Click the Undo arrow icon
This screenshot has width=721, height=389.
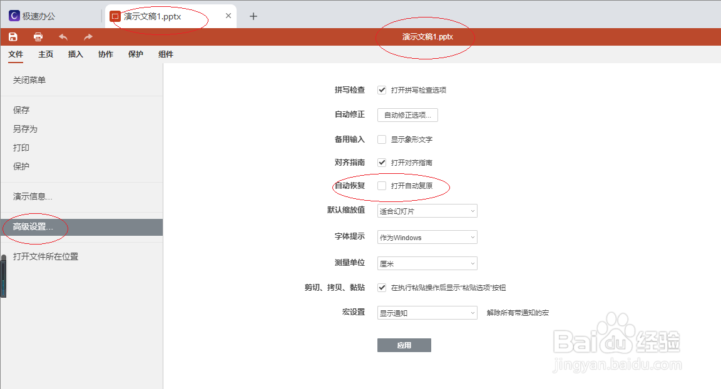tap(63, 37)
